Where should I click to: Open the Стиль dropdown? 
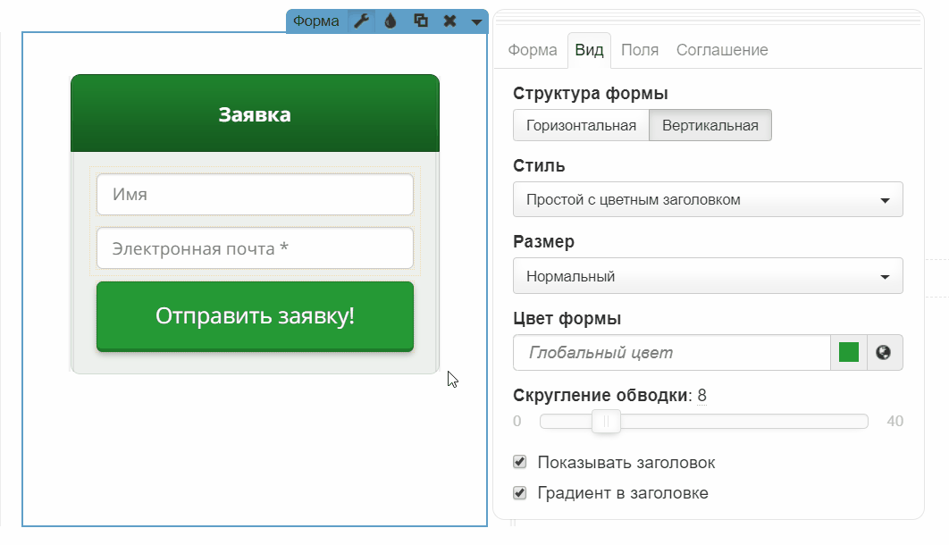708,199
